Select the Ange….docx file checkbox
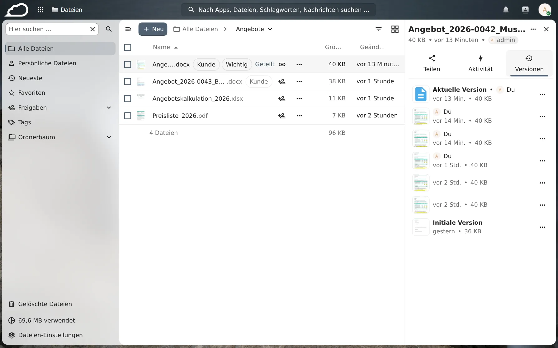 pos(128,64)
